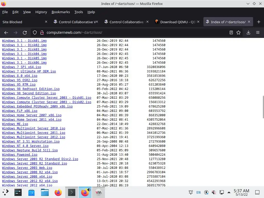Download Windows Server 2003 Web.iso
The width and height of the screenshot is (264, 198).
point(27,168)
